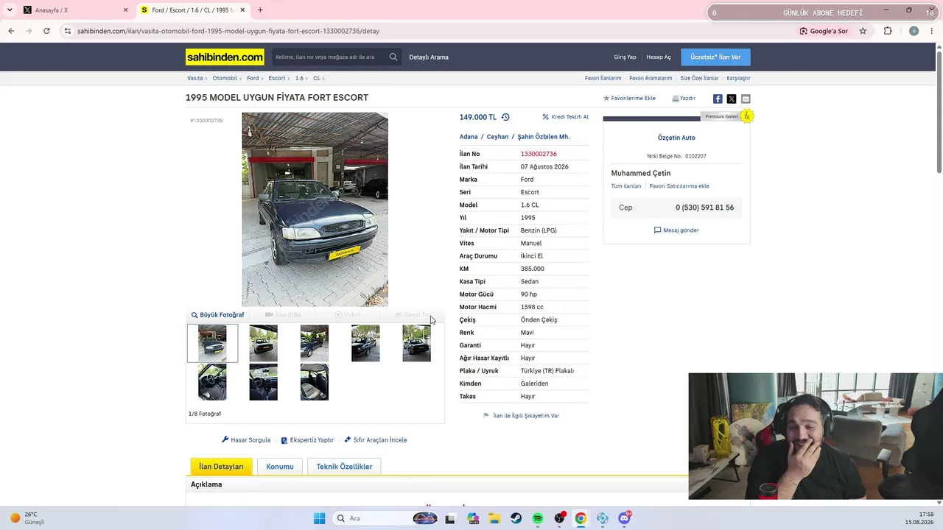Open OBS Studio from the taskbar

point(559,518)
